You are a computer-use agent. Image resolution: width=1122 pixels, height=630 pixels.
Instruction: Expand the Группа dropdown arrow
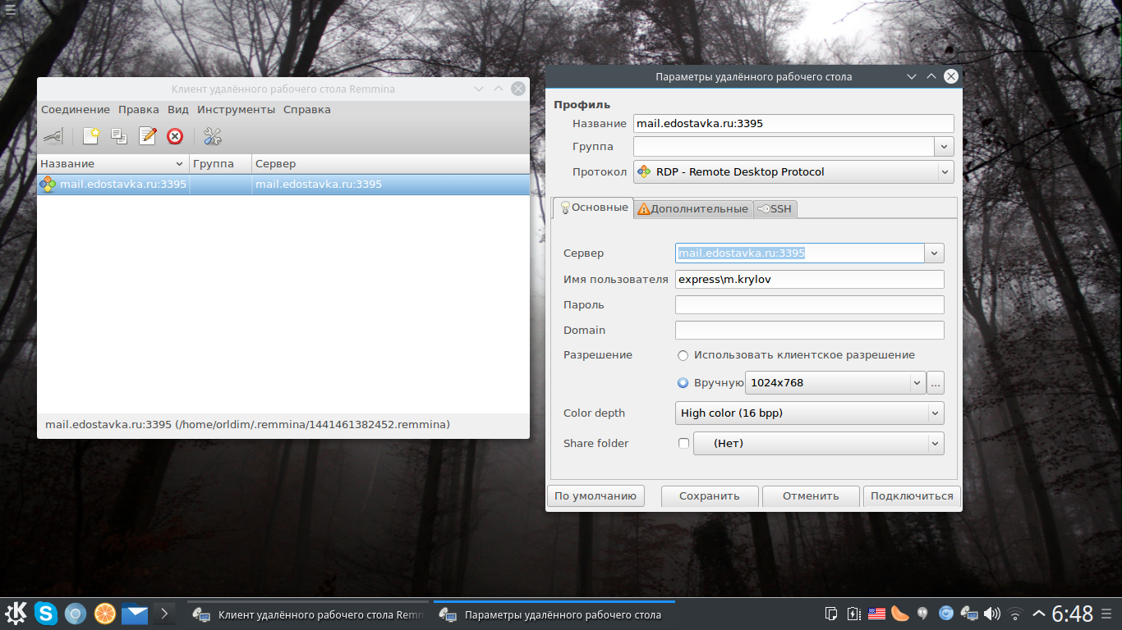coord(945,147)
